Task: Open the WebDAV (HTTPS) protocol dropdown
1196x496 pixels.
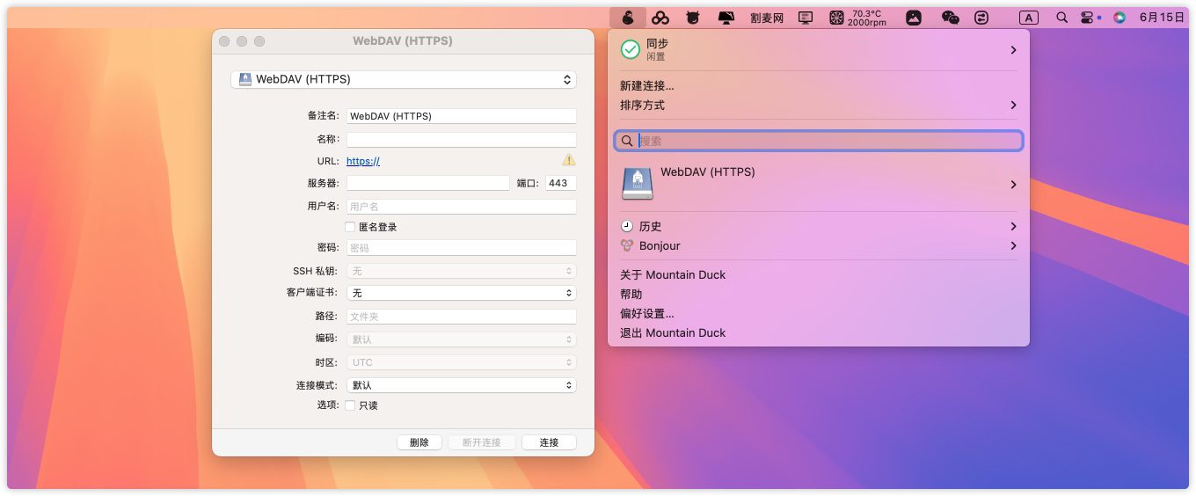Action: tap(403, 79)
